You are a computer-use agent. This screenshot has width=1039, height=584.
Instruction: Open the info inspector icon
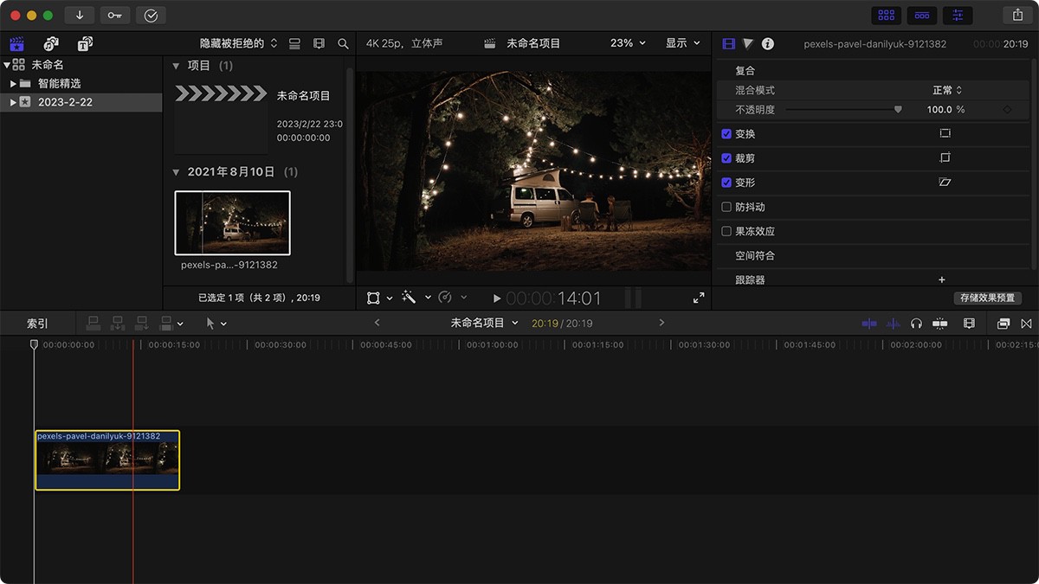pos(767,44)
